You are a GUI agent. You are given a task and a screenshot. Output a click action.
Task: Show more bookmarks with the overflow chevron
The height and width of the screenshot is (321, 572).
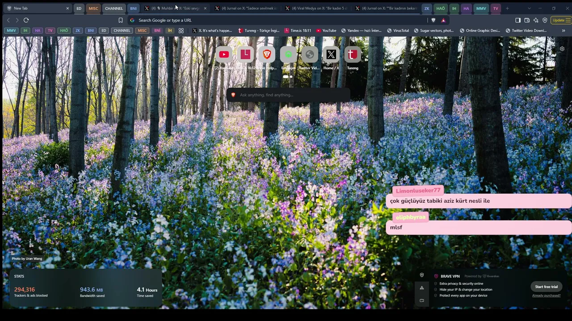(563, 31)
